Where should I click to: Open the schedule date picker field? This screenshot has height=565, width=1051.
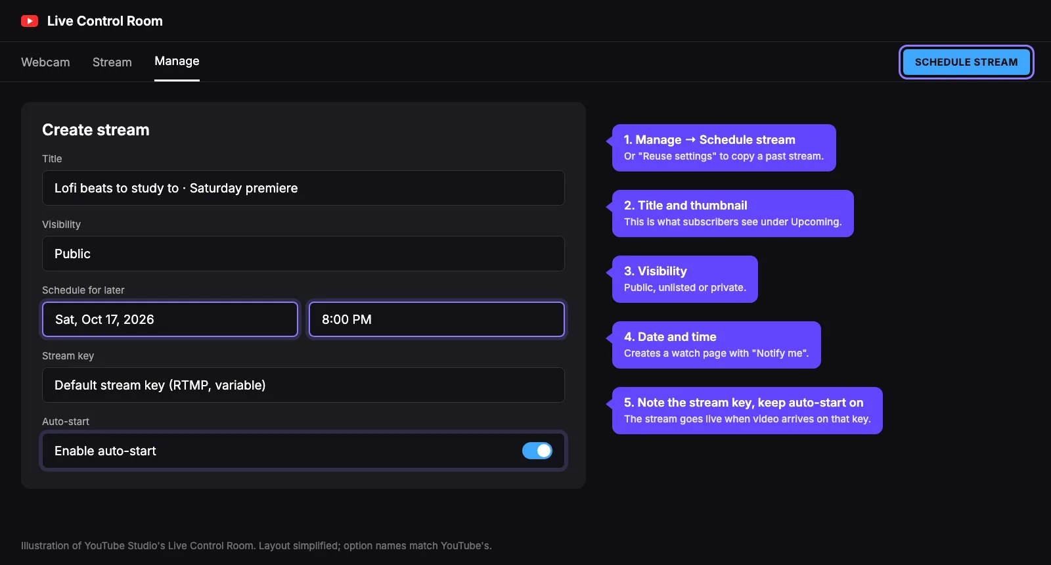pos(170,319)
